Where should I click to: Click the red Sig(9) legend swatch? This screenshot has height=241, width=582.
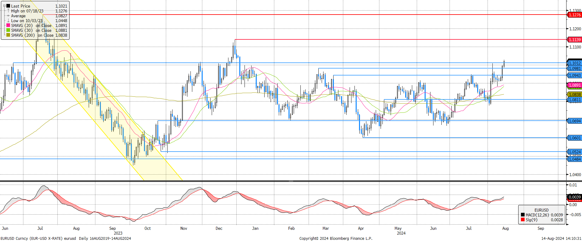click(522, 220)
